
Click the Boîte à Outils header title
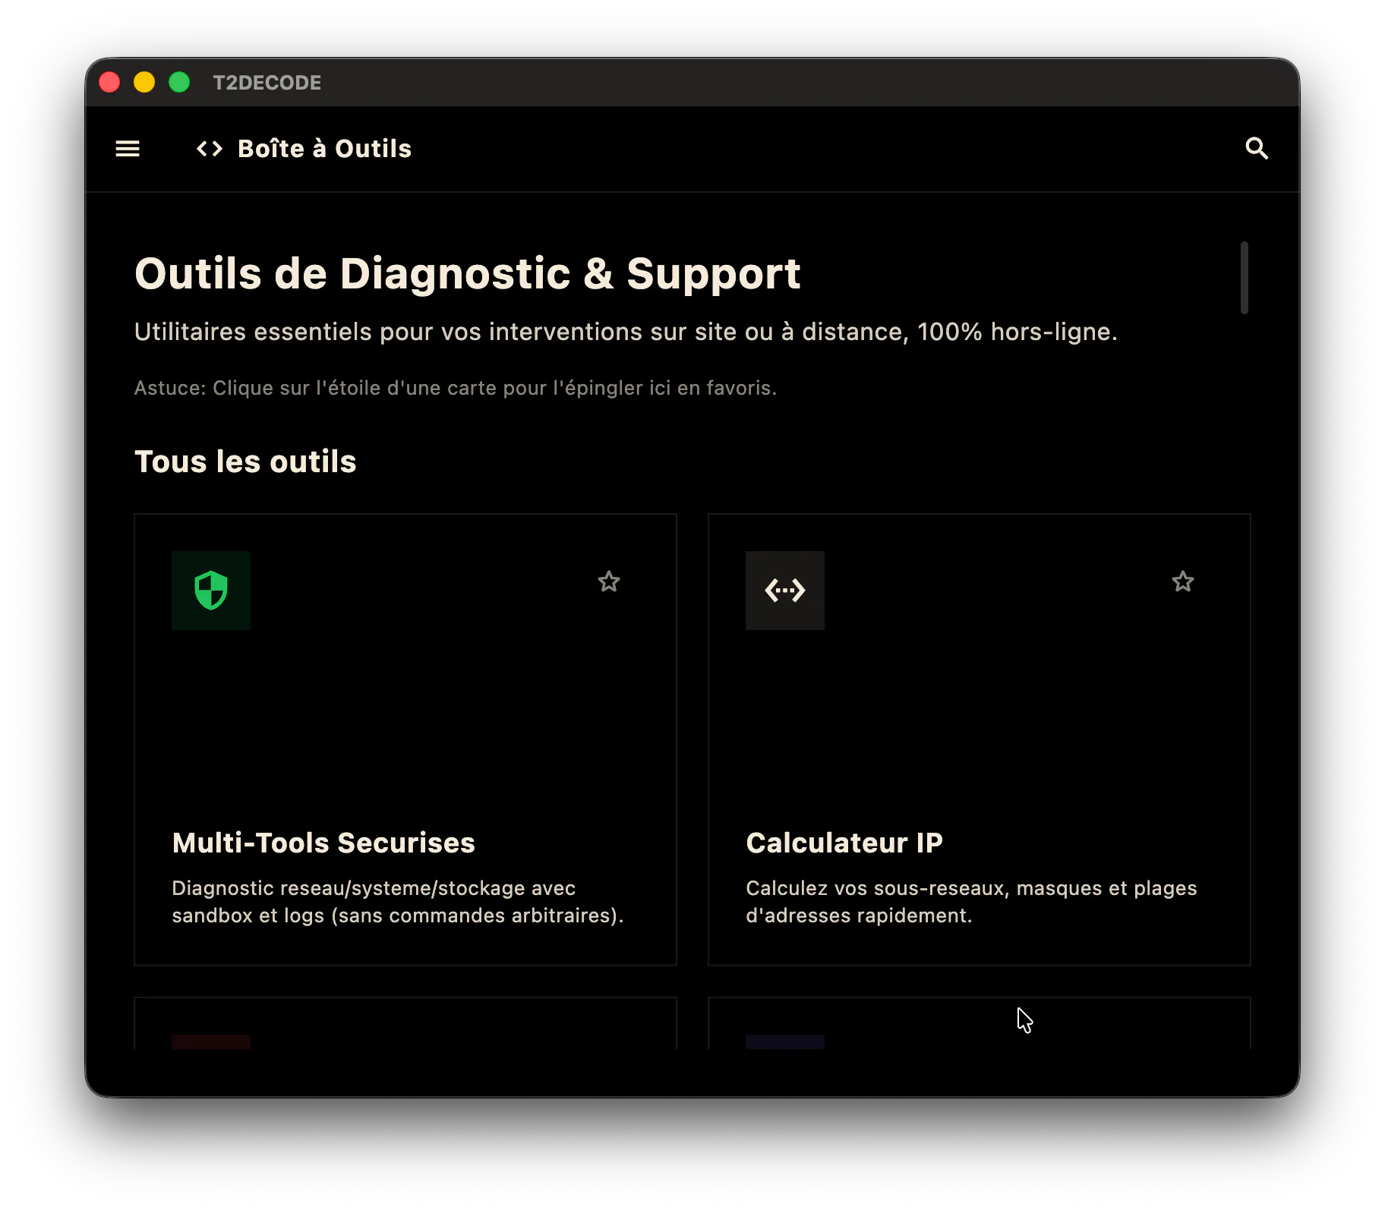coord(325,149)
